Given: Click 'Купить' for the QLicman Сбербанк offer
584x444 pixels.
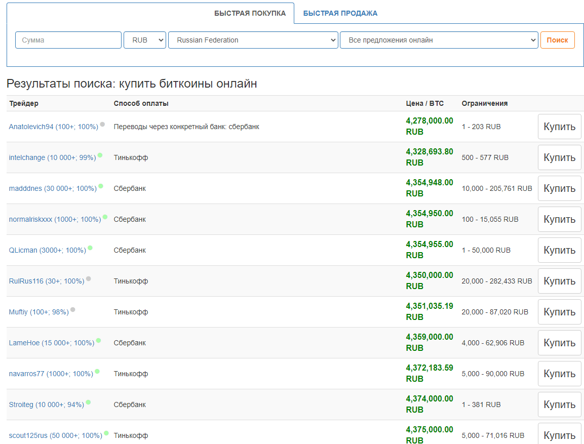Looking at the screenshot, I should (x=559, y=250).
